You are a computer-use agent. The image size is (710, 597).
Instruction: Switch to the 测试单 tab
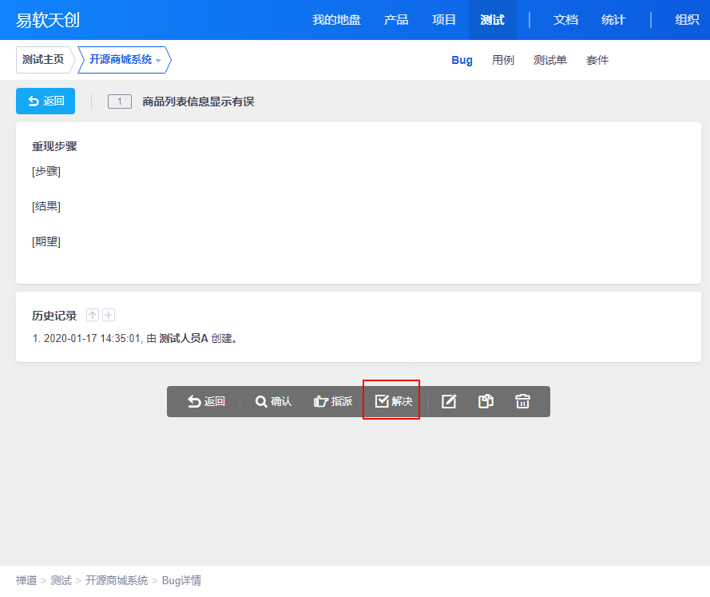click(549, 60)
